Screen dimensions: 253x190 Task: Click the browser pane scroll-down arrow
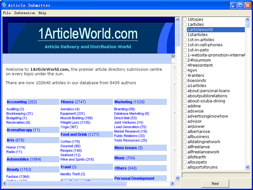tap(177, 178)
